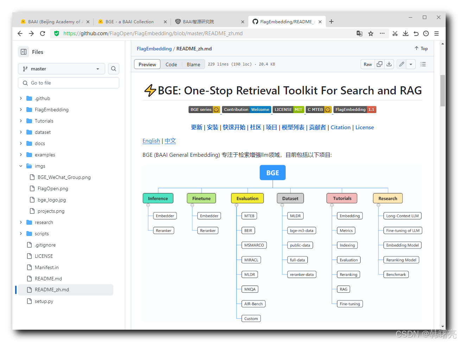Viewport: 458px width, 342px height.
Task: Open Manifest.in file
Action: [x=47, y=267]
